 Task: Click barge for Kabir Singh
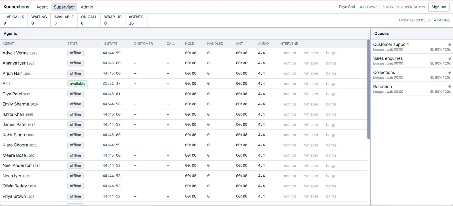pos(331,135)
